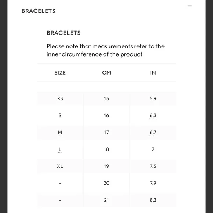Click the XS size cell

click(x=60, y=98)
